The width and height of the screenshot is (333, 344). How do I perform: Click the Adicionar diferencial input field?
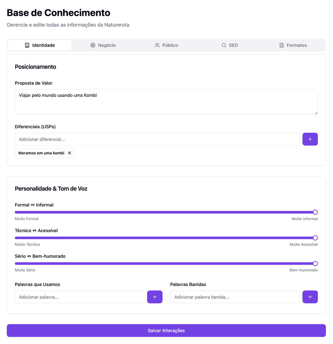[157, 139]
